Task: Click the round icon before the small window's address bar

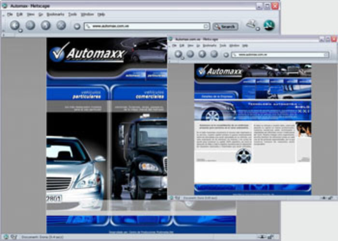Action: pyautogui.click(x=226, y=55)
